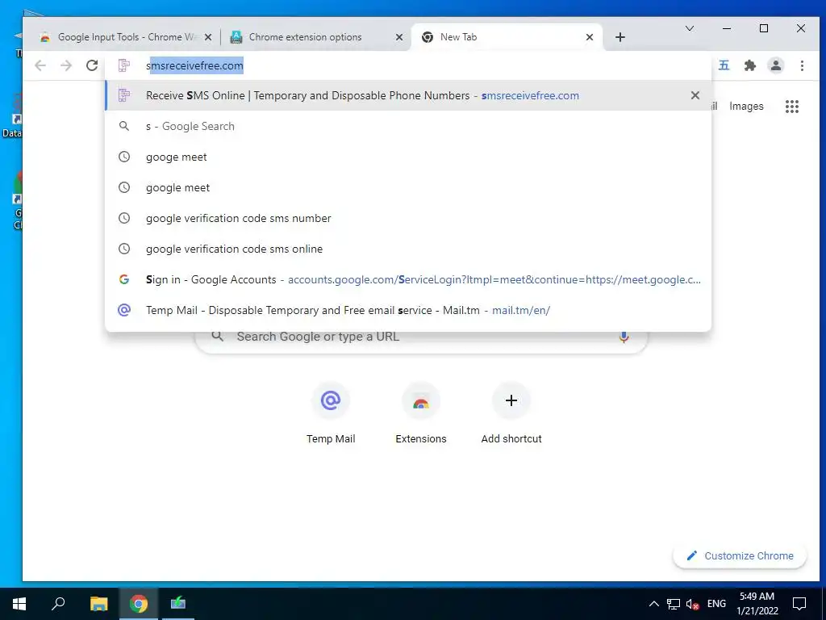This screenshot has height=620, width=826.
Task: Go back using the back arrow
Action: 40,65
